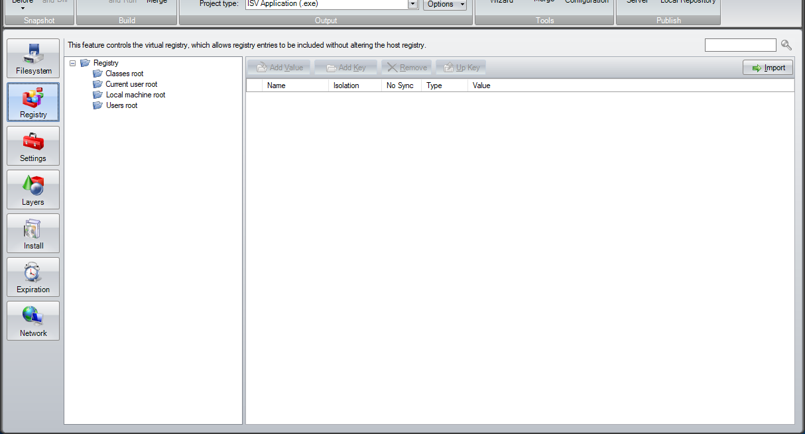Click the Add Value toolbar button
Viewport: 805px width, 434px height.
278,67
